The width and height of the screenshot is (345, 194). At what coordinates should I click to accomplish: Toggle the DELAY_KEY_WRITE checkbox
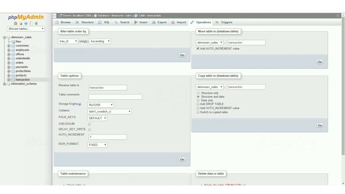tap(89, 129)
